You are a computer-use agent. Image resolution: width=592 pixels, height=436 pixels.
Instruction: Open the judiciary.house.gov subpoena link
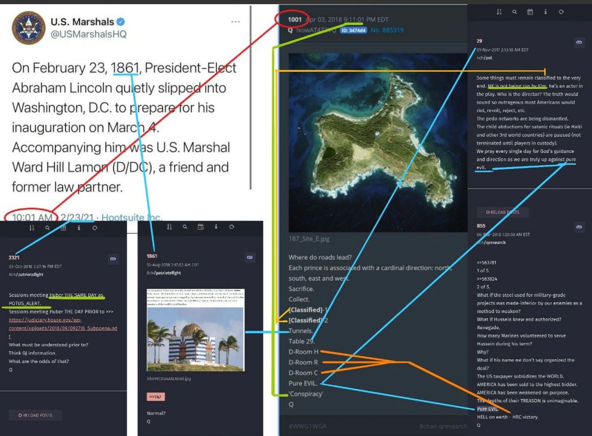63,324
